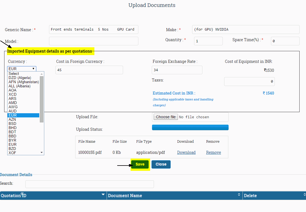Click the currency list scroll-down arrow
This screenshot has height=212, width=306.
(42, 152)
